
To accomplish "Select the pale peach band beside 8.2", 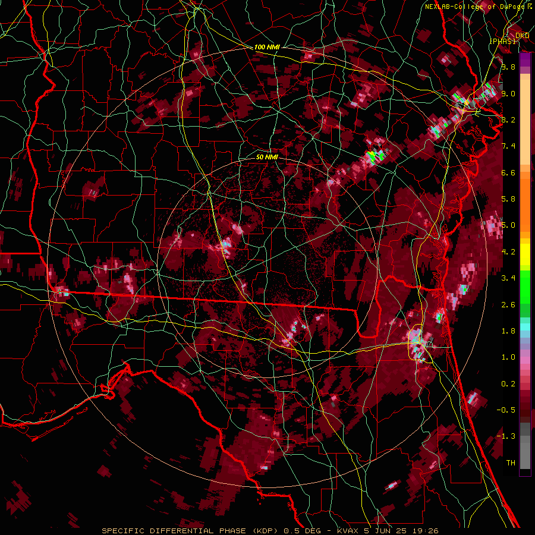I will click(x=525, y=123).
